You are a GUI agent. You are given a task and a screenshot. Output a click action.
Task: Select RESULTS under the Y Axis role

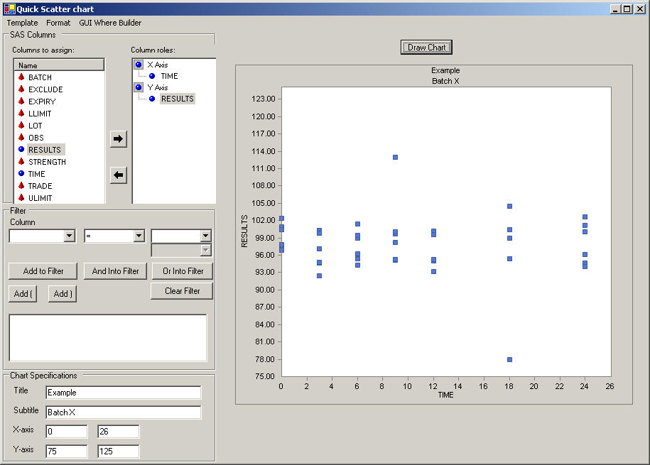178,99
